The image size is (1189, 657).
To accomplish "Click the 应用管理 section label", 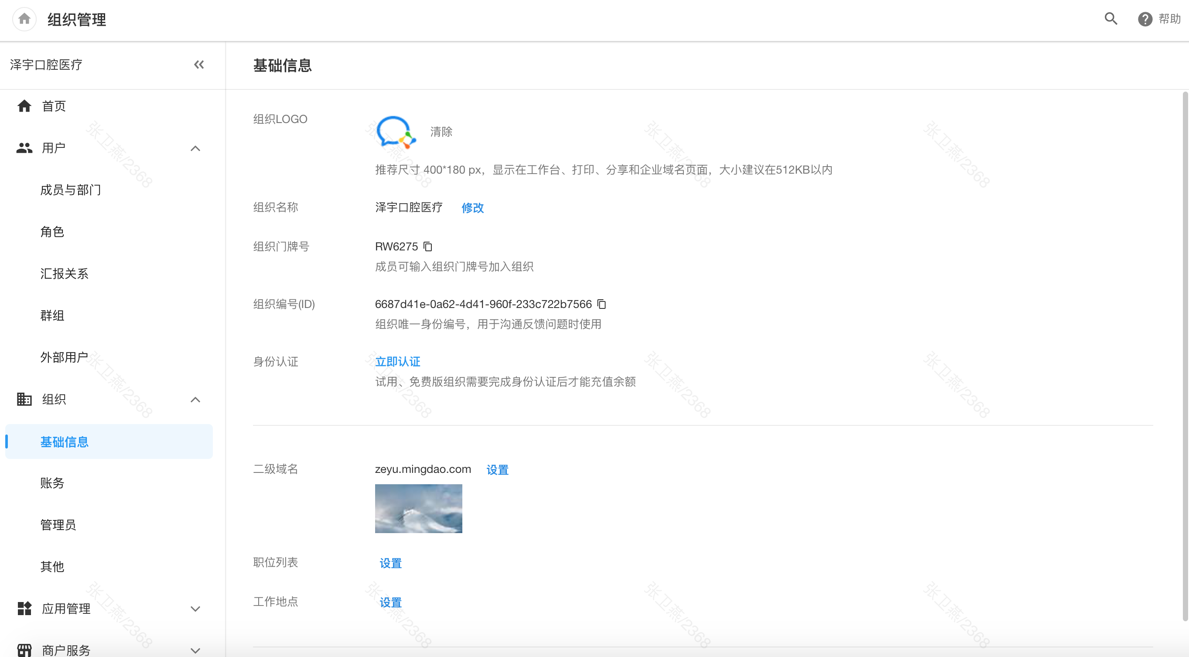I will pos(66,609).
